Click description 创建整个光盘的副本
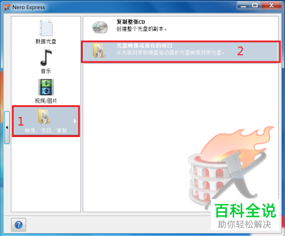The width and height of the screenshot is (285, 236). (x=142, y=29)
